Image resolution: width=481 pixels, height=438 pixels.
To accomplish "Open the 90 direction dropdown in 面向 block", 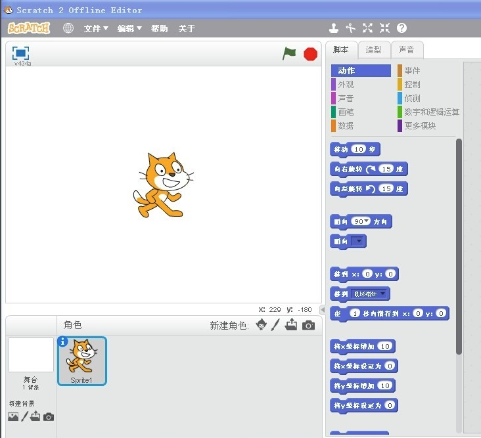I will (367, 221).
